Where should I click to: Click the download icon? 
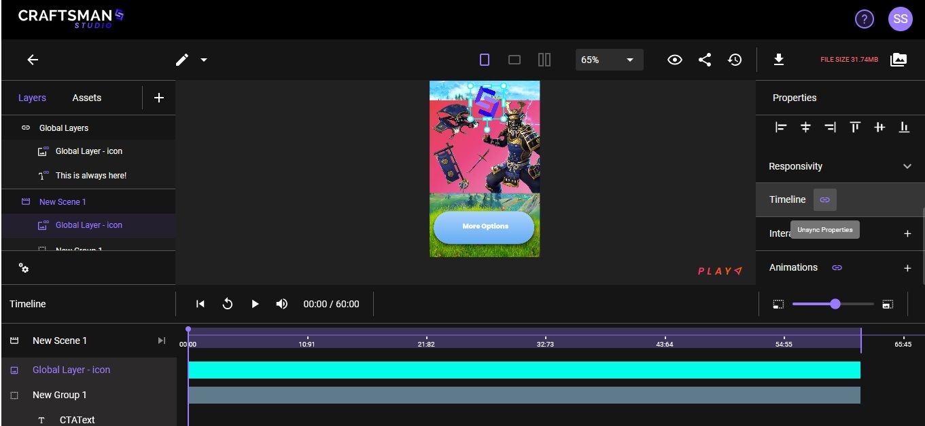[x=779, y=60]
